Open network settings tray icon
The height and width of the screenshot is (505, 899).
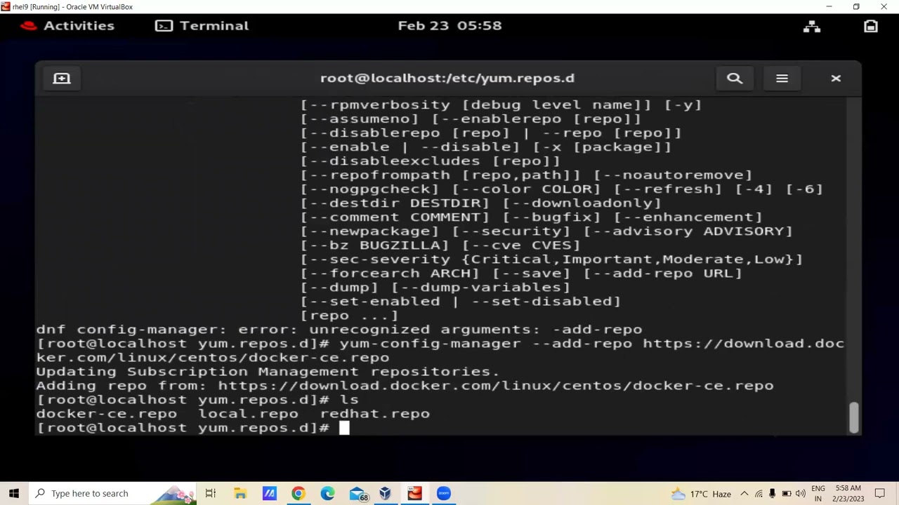click(x=759, y=494)
